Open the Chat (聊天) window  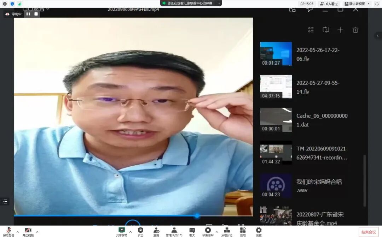[x=192, y=231]
